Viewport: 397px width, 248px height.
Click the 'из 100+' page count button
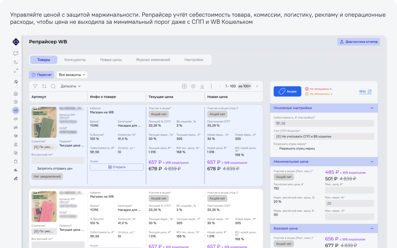pyautogui.click(x=245, y=86)
